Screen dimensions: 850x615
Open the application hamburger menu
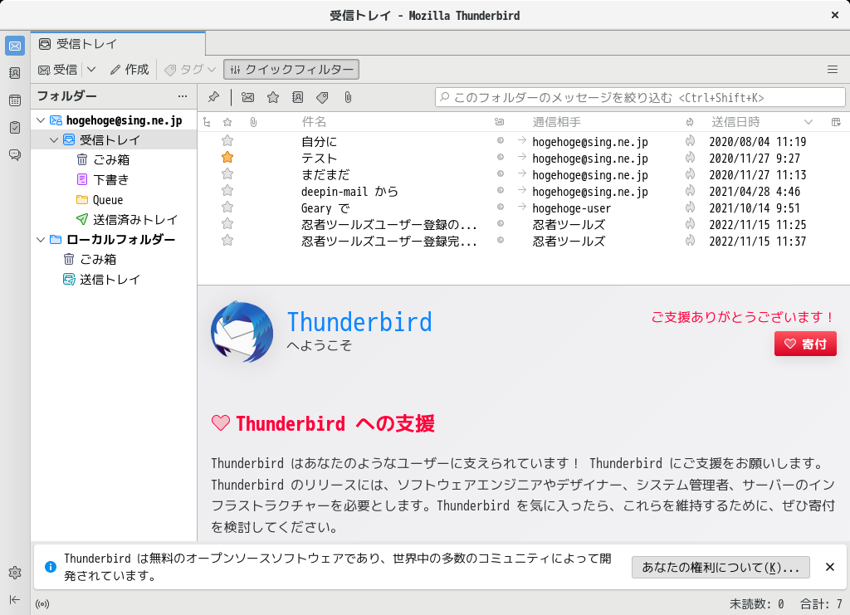(833, 70)
